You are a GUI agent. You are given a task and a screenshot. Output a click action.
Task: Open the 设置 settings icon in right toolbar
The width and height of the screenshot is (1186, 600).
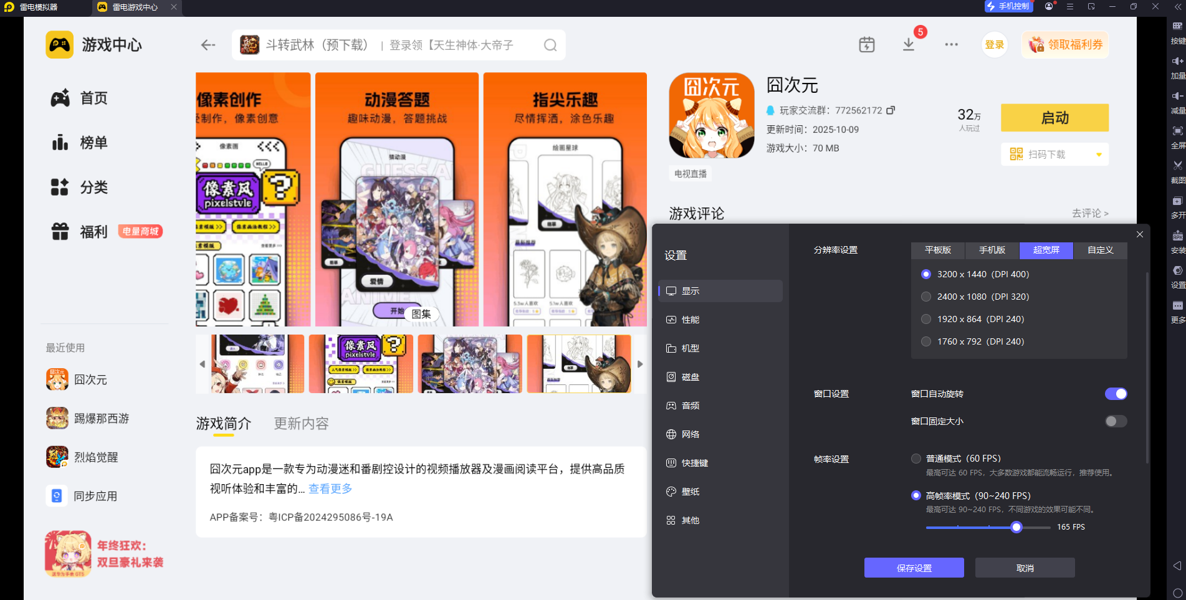click(1177, 270)
